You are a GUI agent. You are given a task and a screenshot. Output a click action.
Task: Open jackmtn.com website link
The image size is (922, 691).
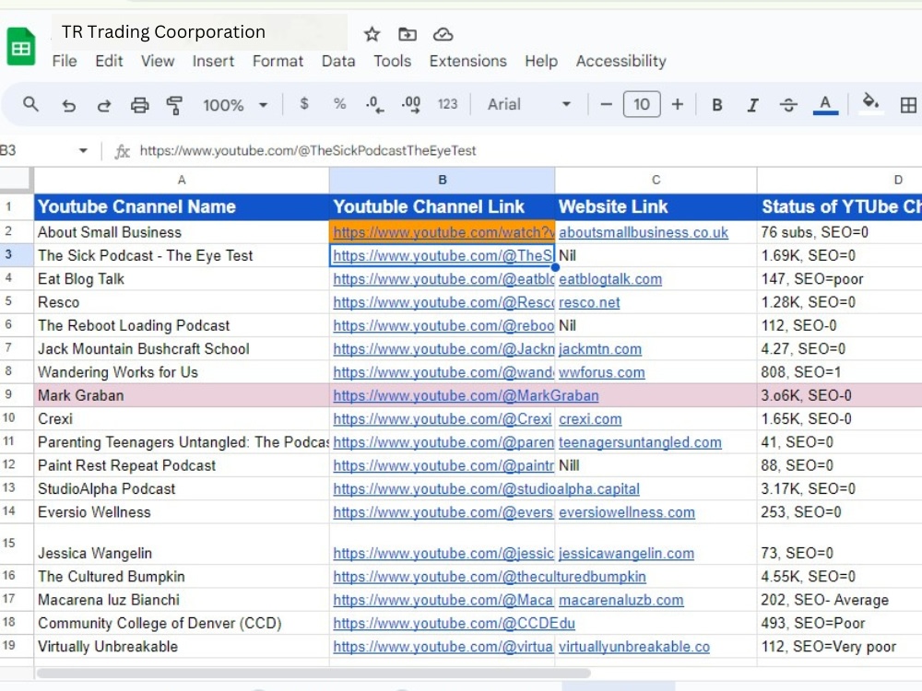600,349
